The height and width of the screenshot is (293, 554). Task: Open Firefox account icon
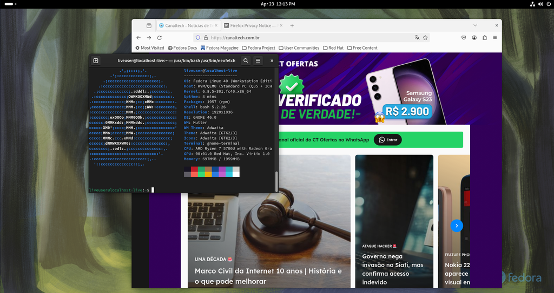click(474, 38)
